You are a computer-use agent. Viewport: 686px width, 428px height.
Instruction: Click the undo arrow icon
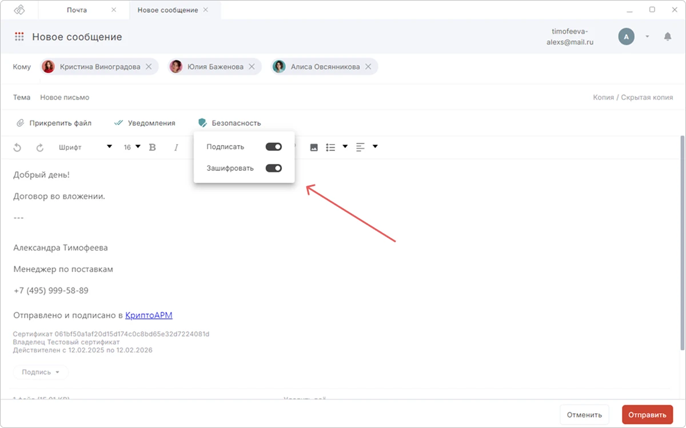(17, 147)
